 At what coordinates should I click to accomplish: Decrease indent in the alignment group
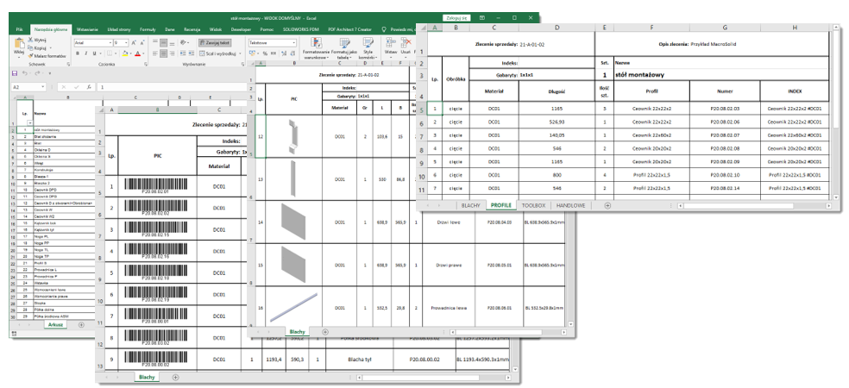(183, 53)
